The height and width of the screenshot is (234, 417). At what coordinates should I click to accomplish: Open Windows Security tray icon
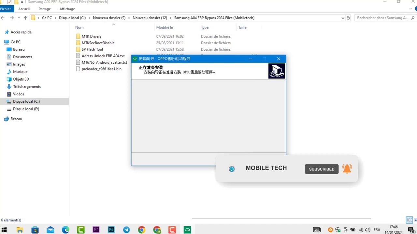coord(338,230)
